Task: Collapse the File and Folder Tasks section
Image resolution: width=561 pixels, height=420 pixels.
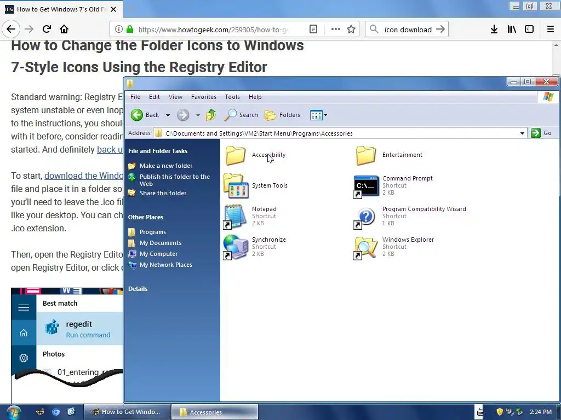Action: [158, 151]
